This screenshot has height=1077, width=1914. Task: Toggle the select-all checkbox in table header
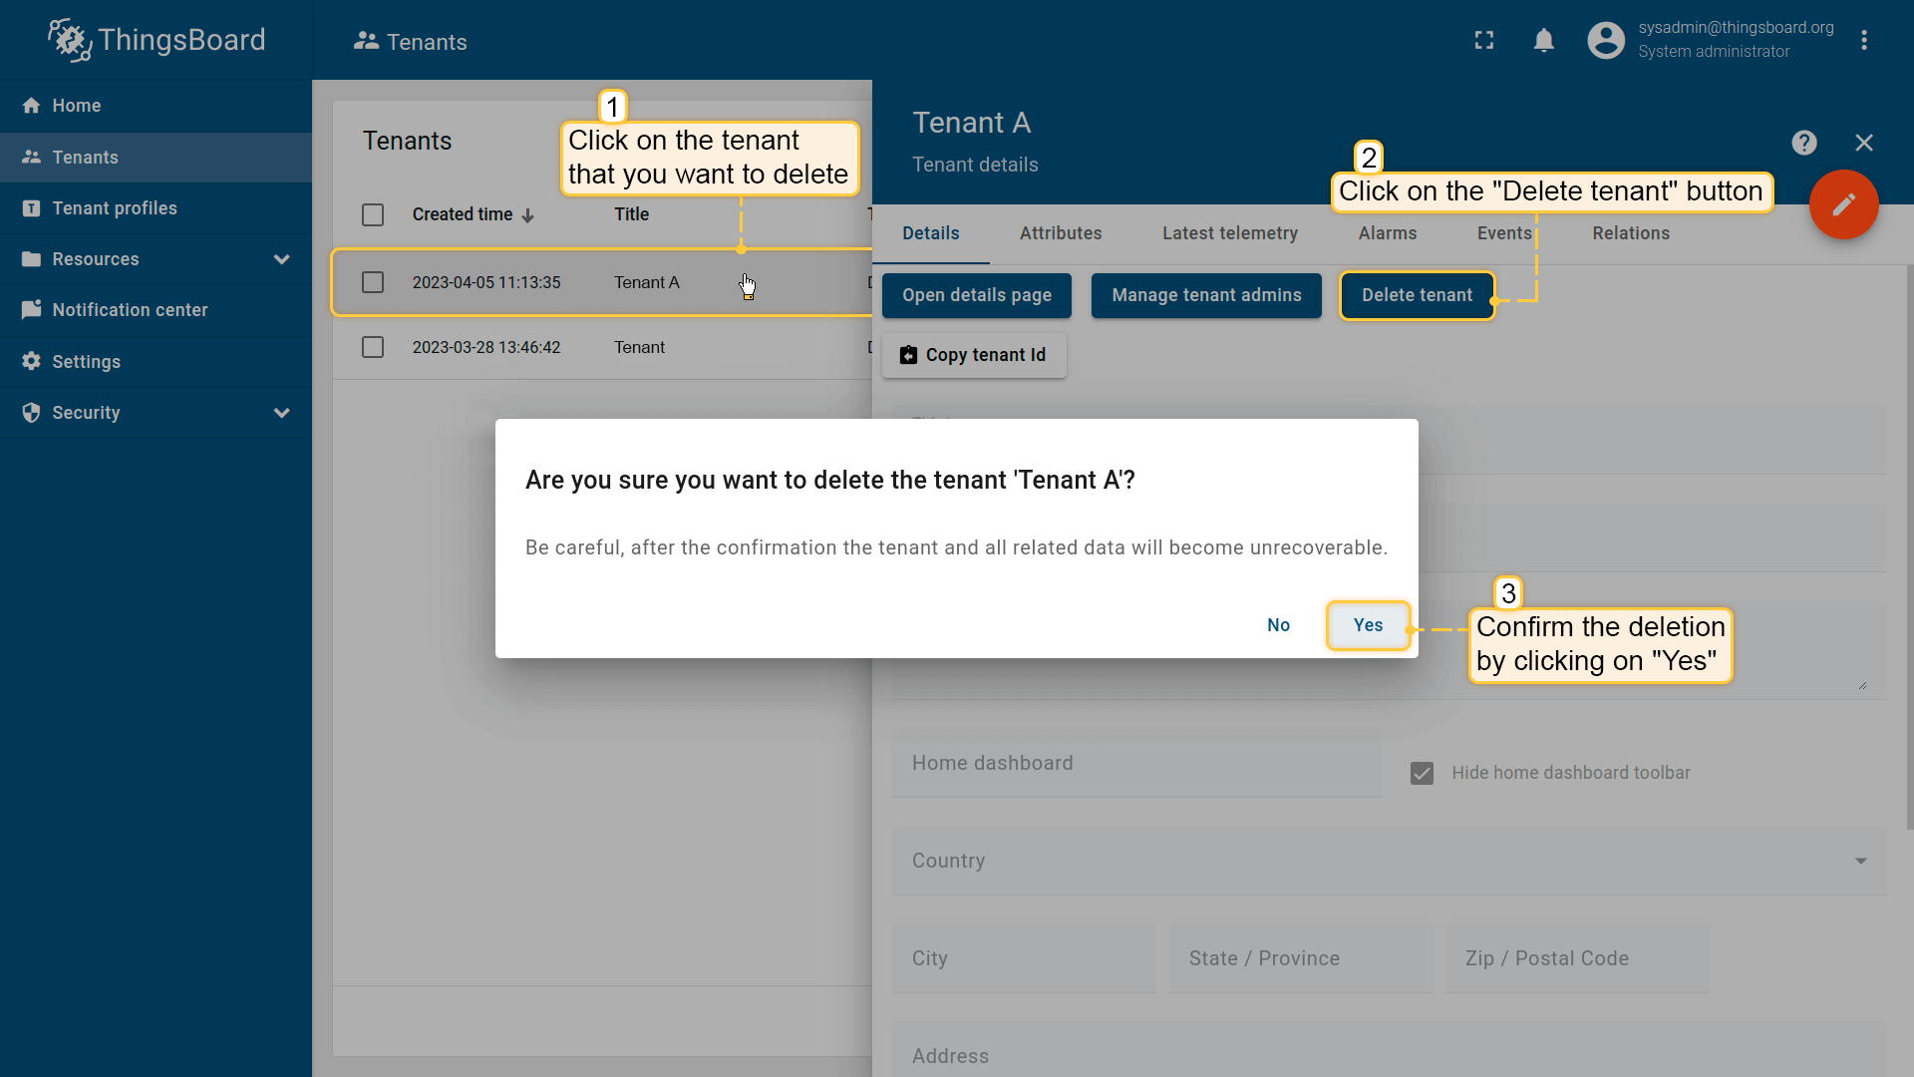[x=373, y=214]
